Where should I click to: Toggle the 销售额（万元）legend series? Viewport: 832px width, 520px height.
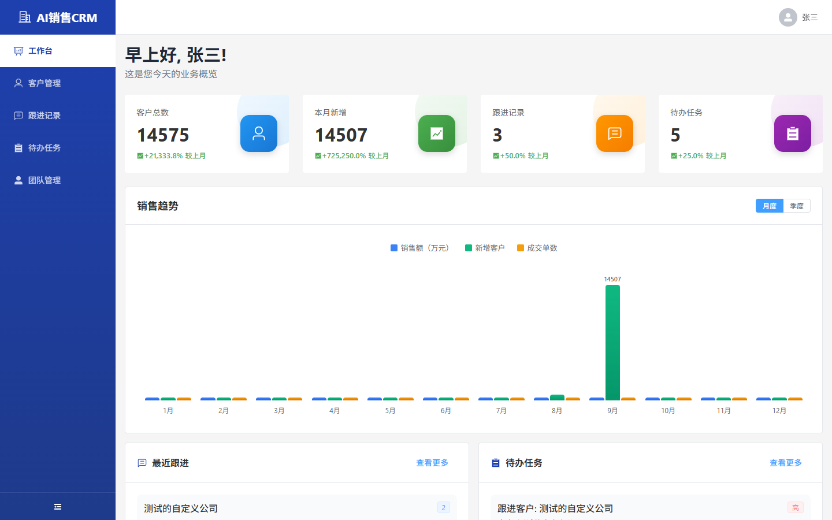(x=419, y=248)
